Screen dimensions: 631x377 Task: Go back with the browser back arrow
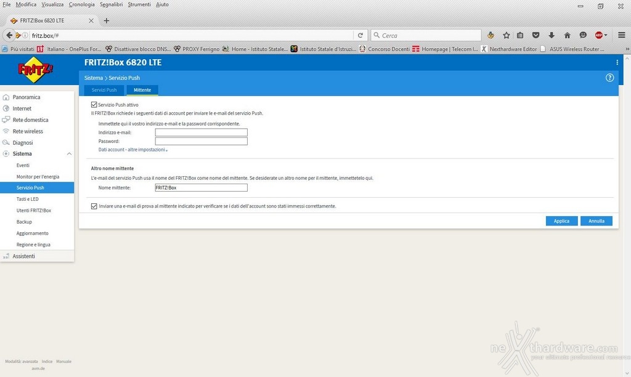pyautogui.click(x=9, y=35)
